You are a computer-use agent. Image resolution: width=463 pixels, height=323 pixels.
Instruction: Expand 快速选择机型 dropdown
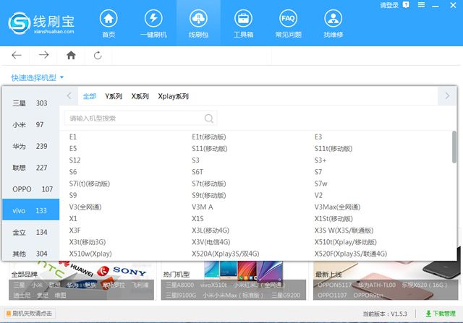pos(38,77)
